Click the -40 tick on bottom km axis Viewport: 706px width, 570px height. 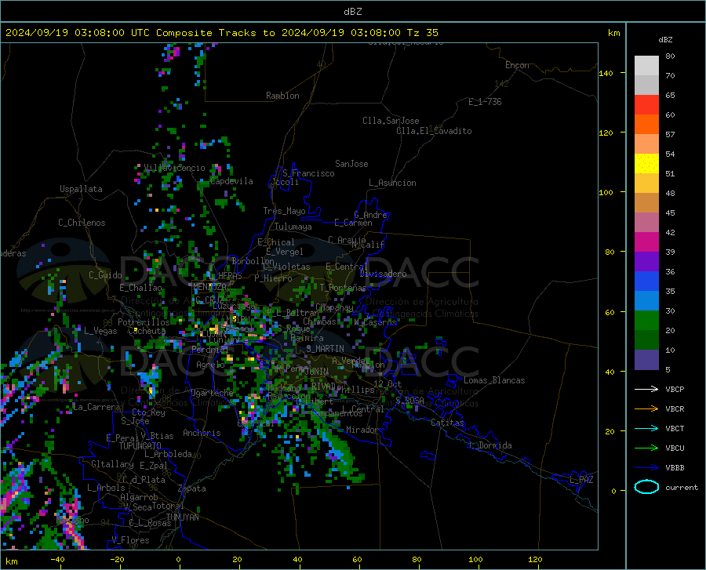[57, 560]
